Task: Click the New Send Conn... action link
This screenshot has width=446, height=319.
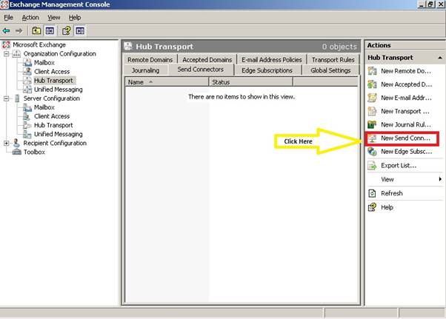Action: pyautogui.click(x=405, y=138)
